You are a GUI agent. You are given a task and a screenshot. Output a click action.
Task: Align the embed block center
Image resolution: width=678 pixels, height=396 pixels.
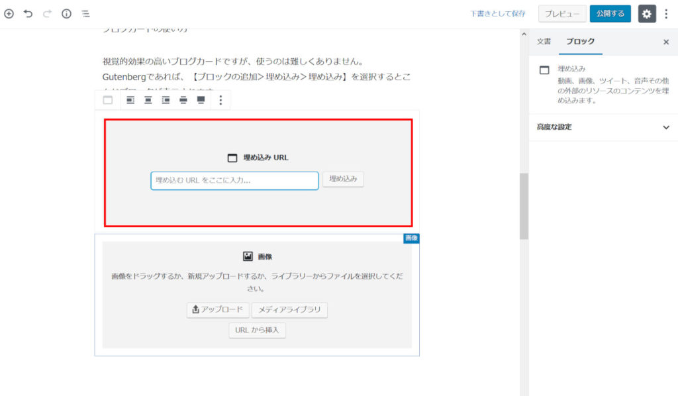[x=148, y=100]
